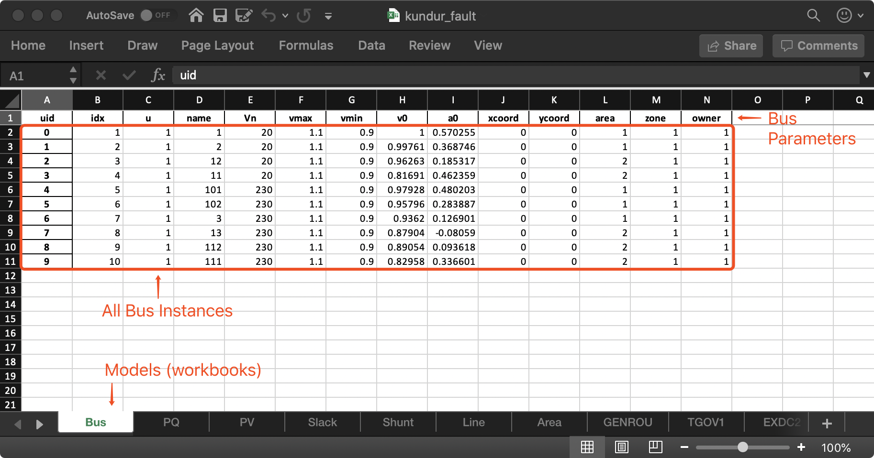Click the Share button
Viewport: 874px width, 458px height.
pos(731,46)
